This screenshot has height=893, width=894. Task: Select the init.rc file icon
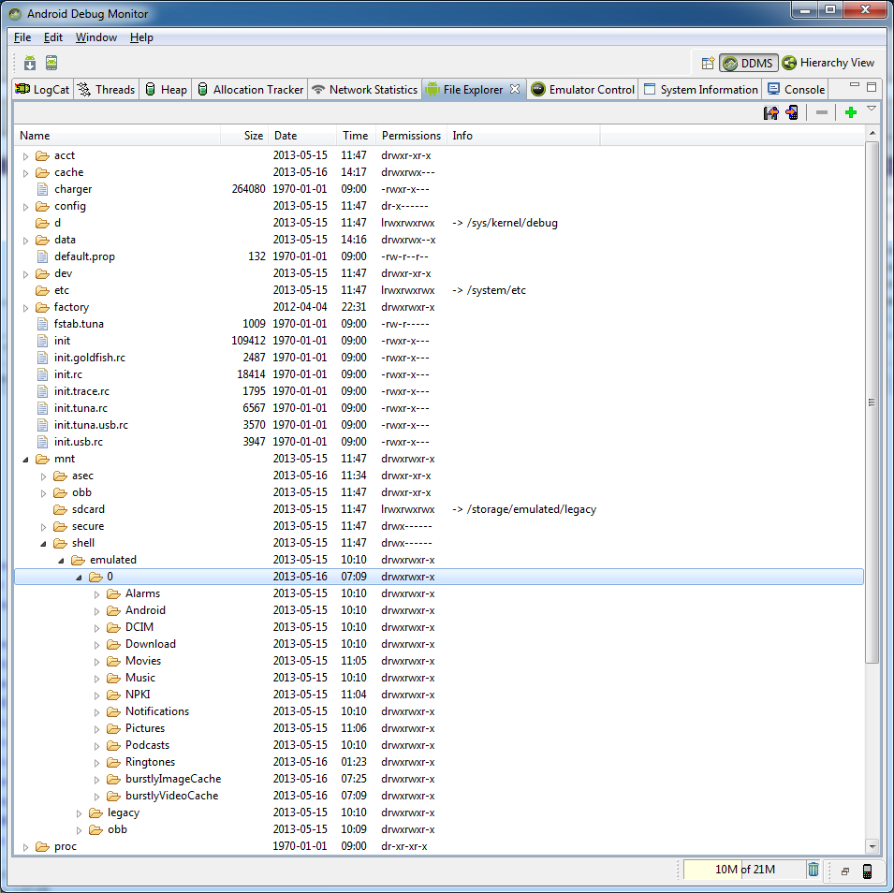tap(42, 374)
